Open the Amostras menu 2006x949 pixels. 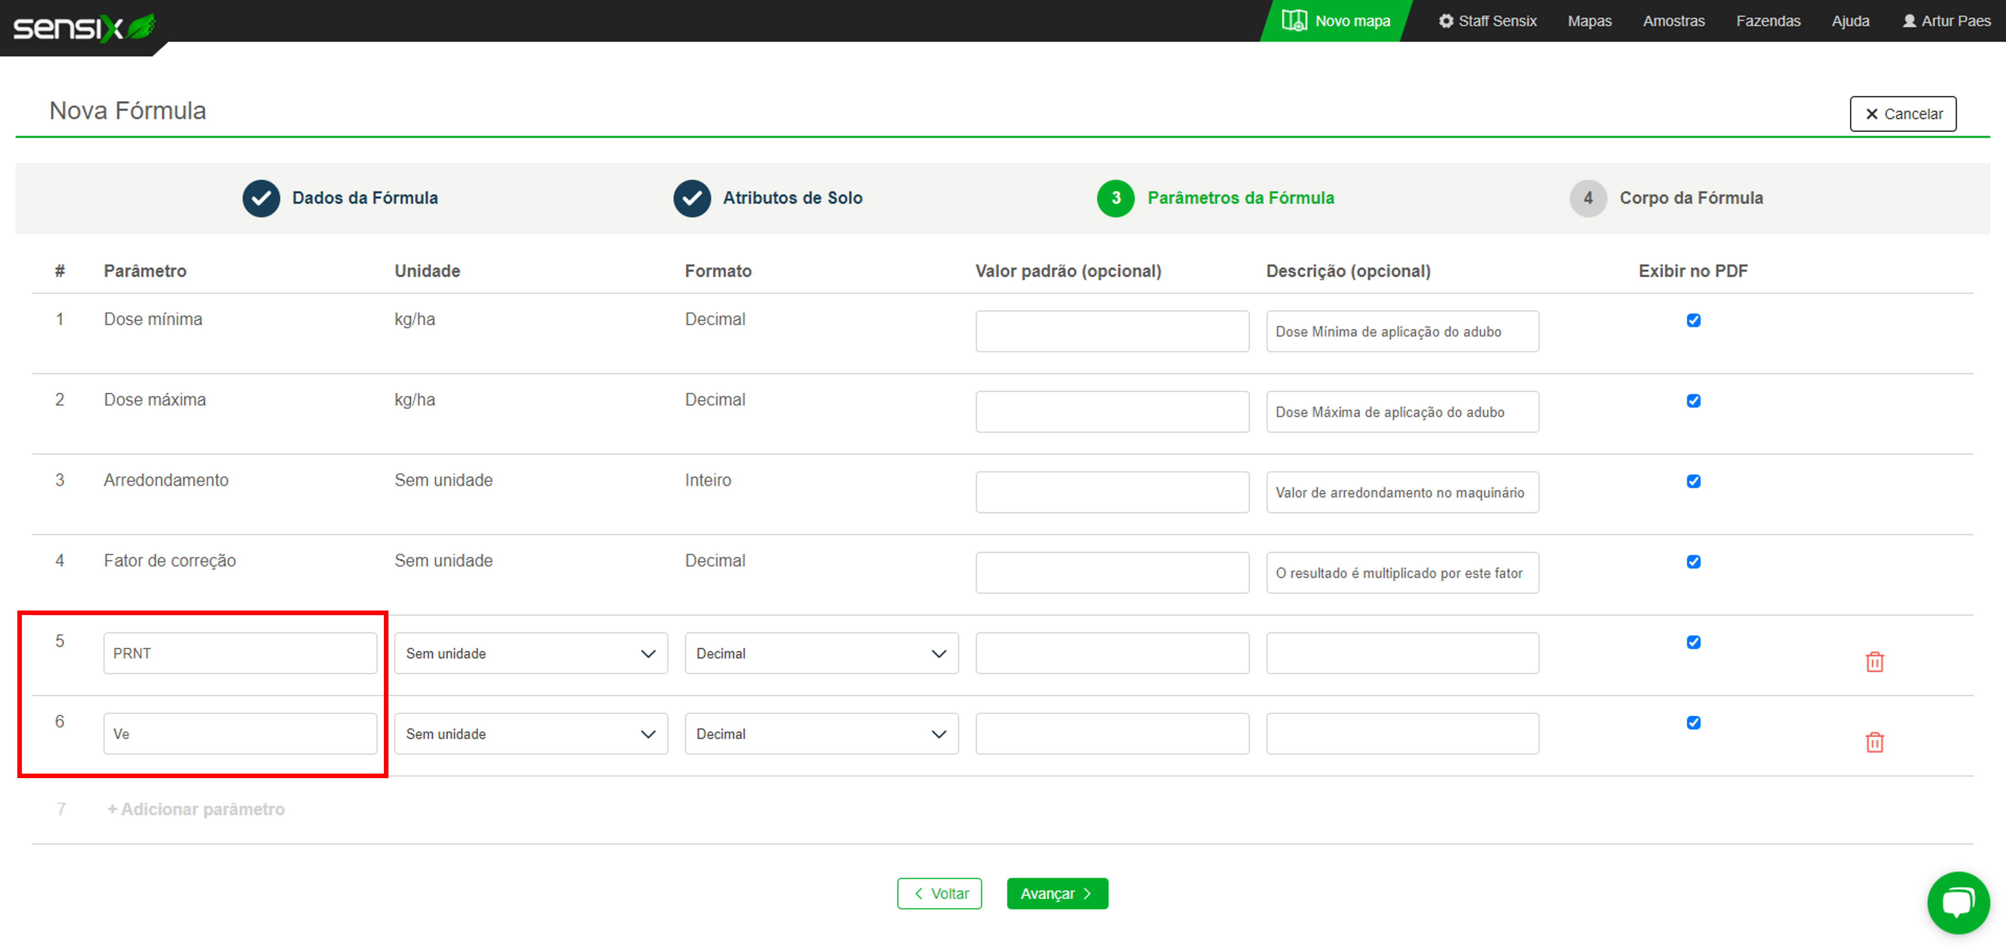1674,21
